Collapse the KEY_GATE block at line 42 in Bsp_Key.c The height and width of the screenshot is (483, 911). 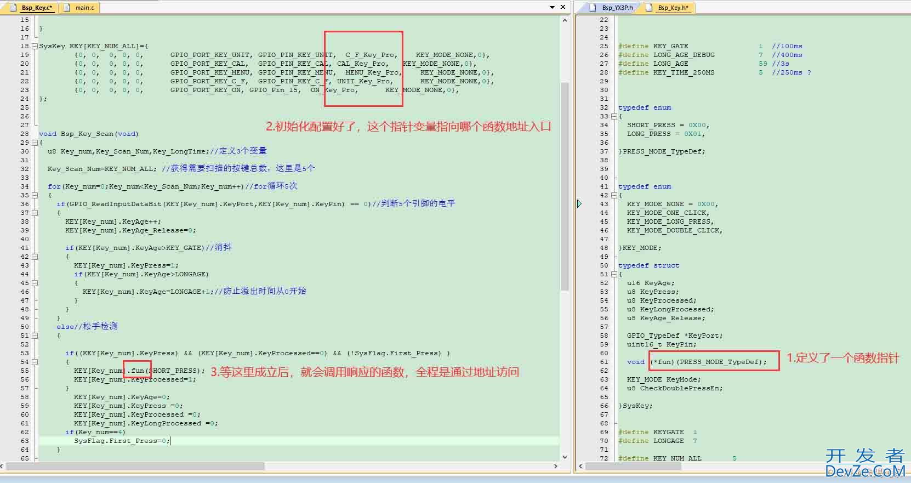(35, 257)
